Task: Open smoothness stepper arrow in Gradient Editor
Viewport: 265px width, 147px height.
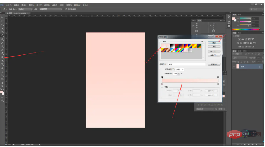Action: 178,74
